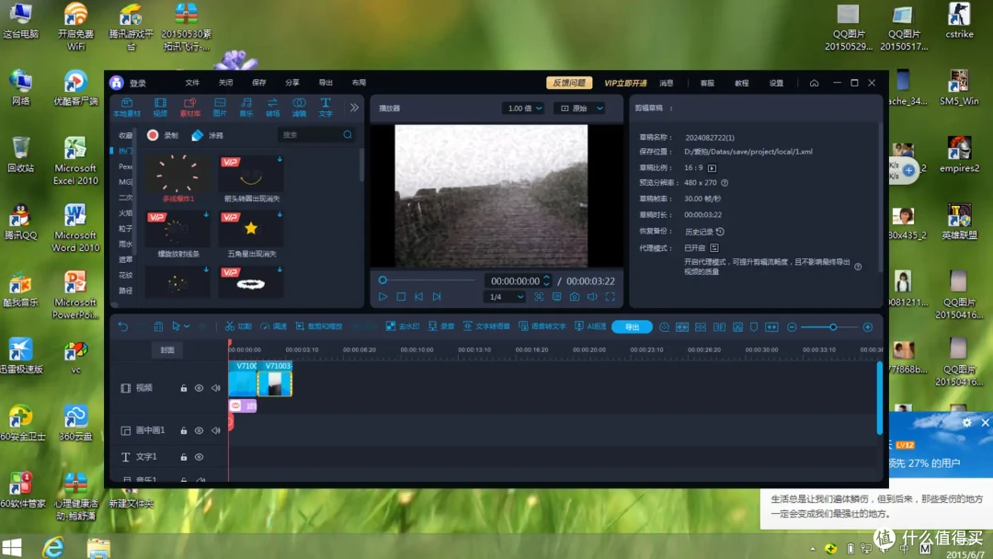Start recording with red 录制 button
Screen dimensions: 993x559
point(163,135)
